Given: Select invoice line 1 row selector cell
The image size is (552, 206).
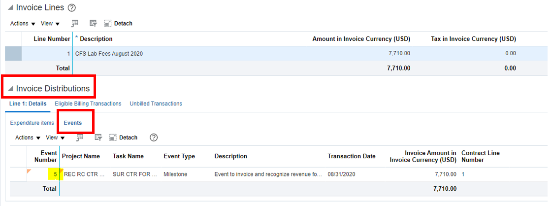Looking at the screenshot, I should pos(13,53).
